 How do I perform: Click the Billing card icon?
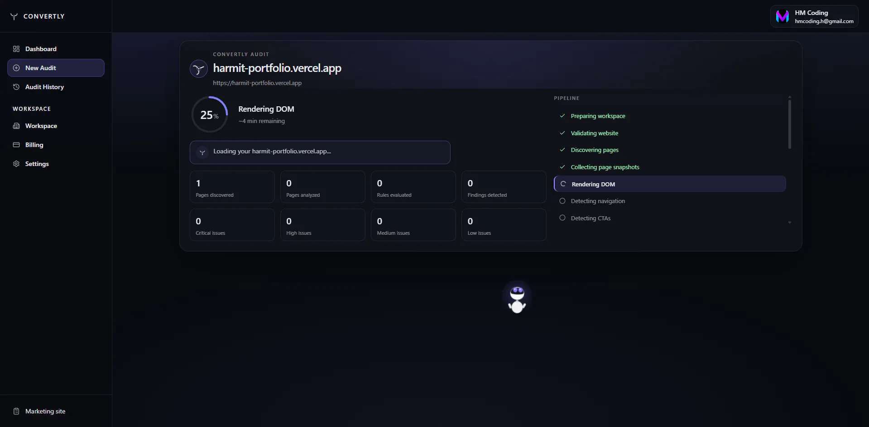[16, 145]
